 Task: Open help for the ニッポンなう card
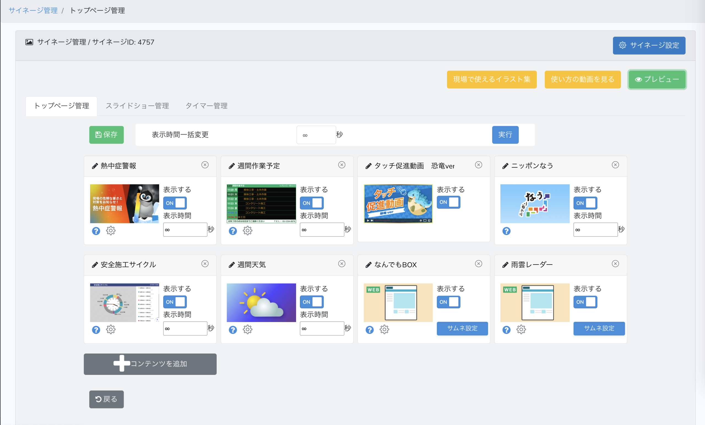pyautogui.click(x=506, y=231)
